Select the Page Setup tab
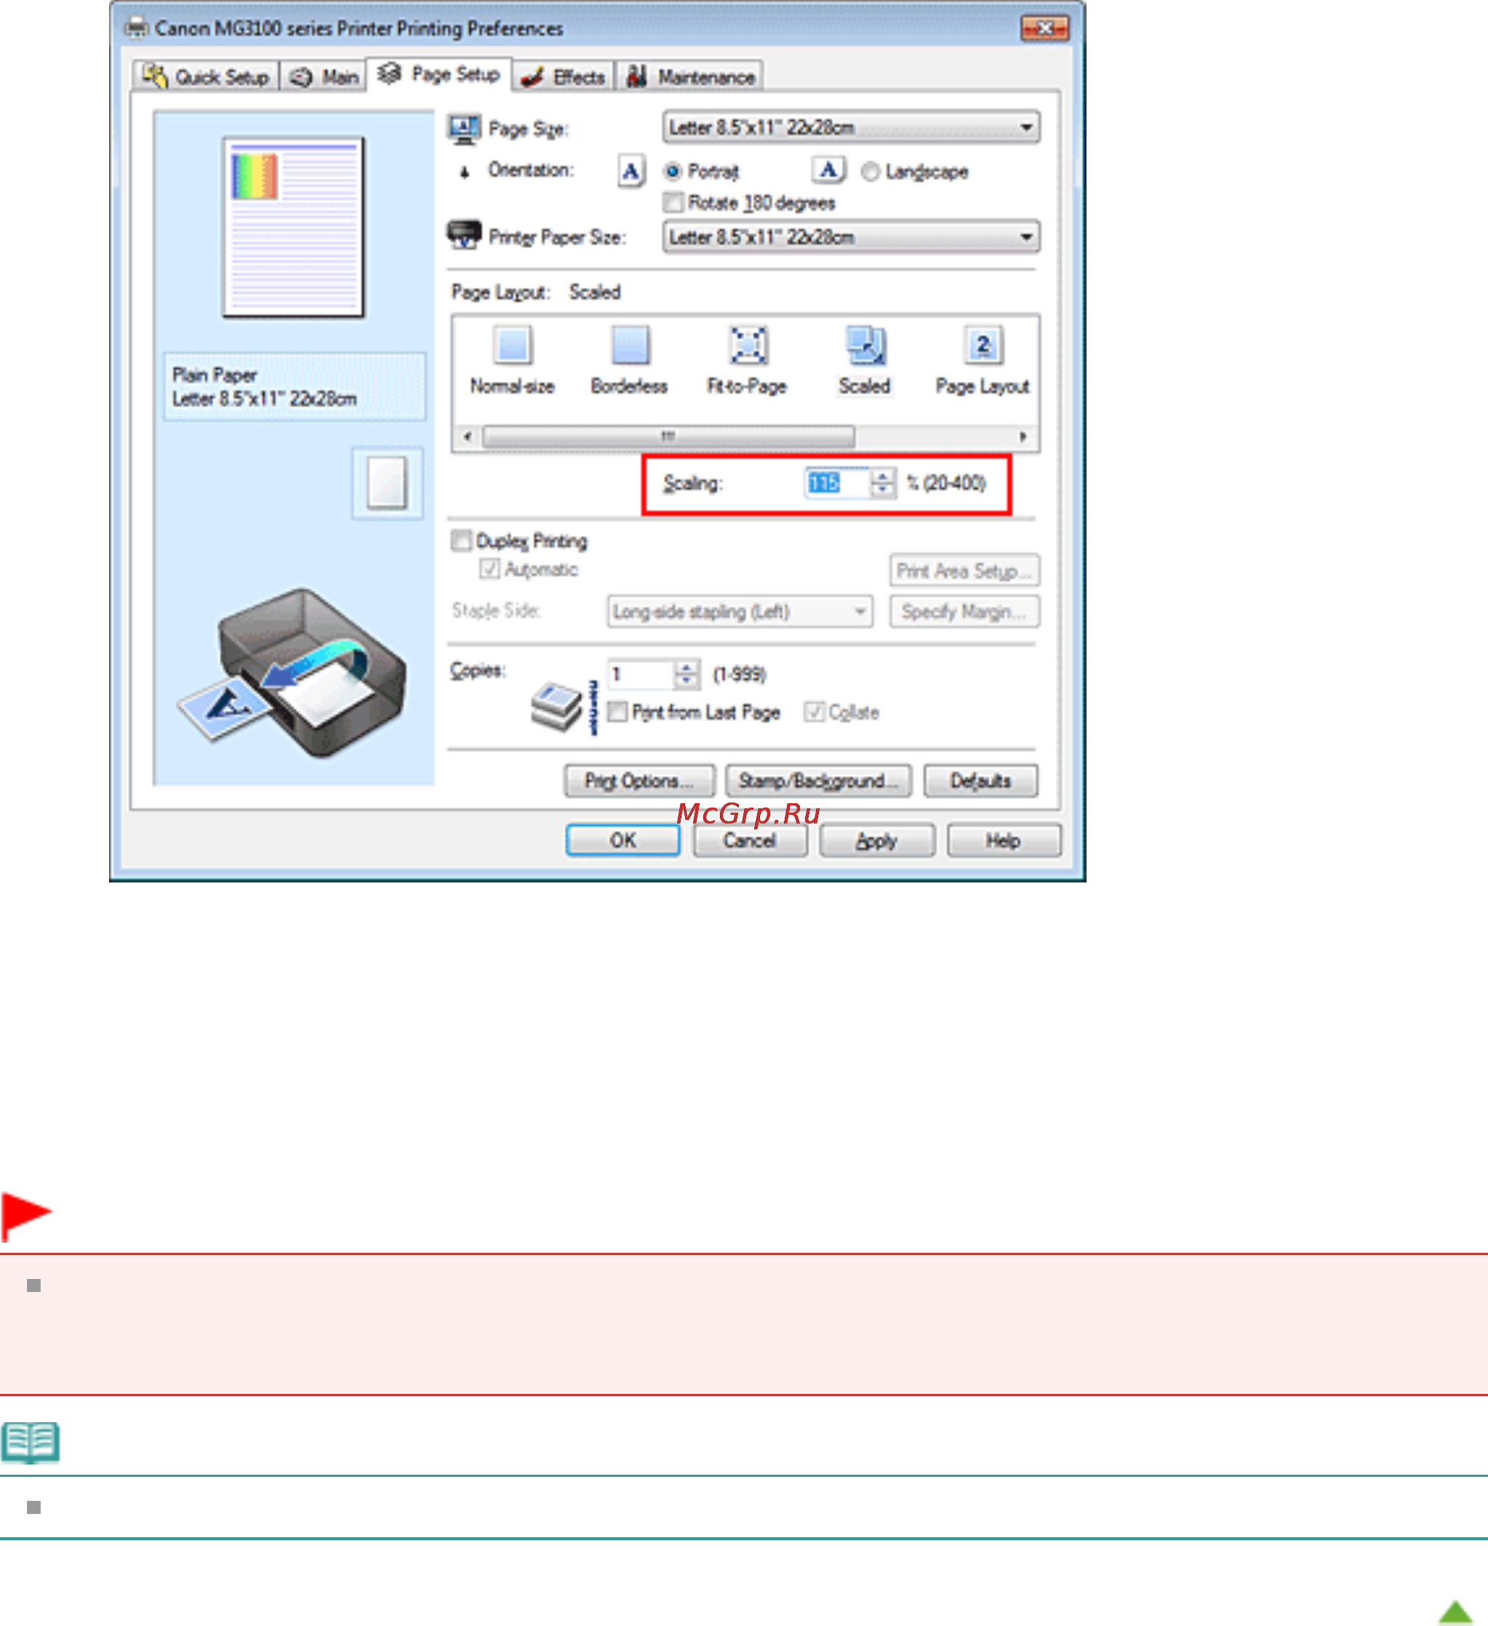The image size is (1488, 1626). click(439, 74)
